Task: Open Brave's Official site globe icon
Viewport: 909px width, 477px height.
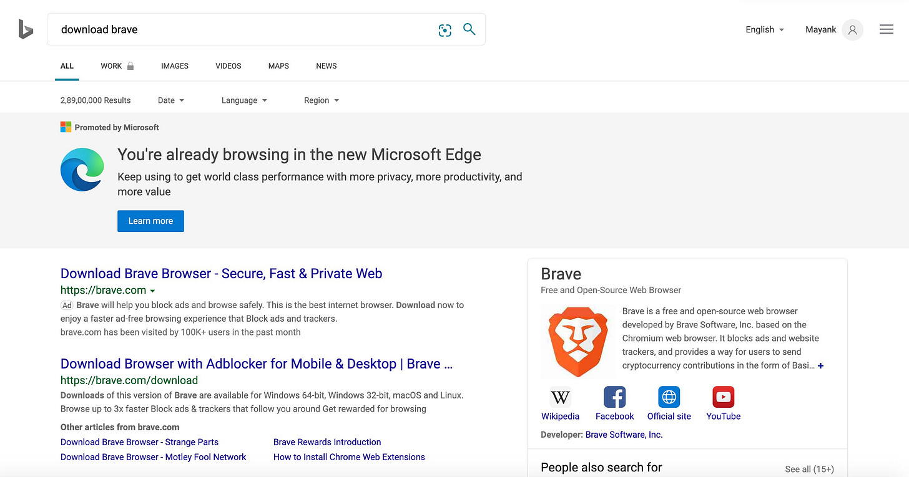Action: (669, 397)
